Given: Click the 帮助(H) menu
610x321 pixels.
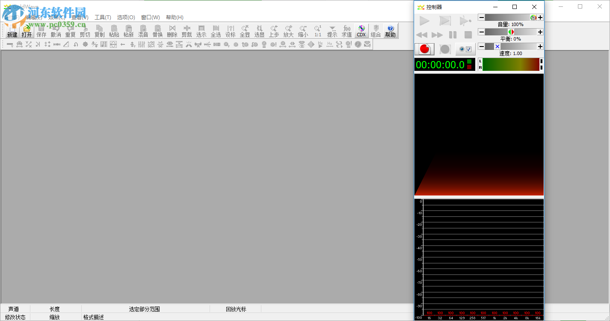Looking at the screenshot, I should point(175,18).
